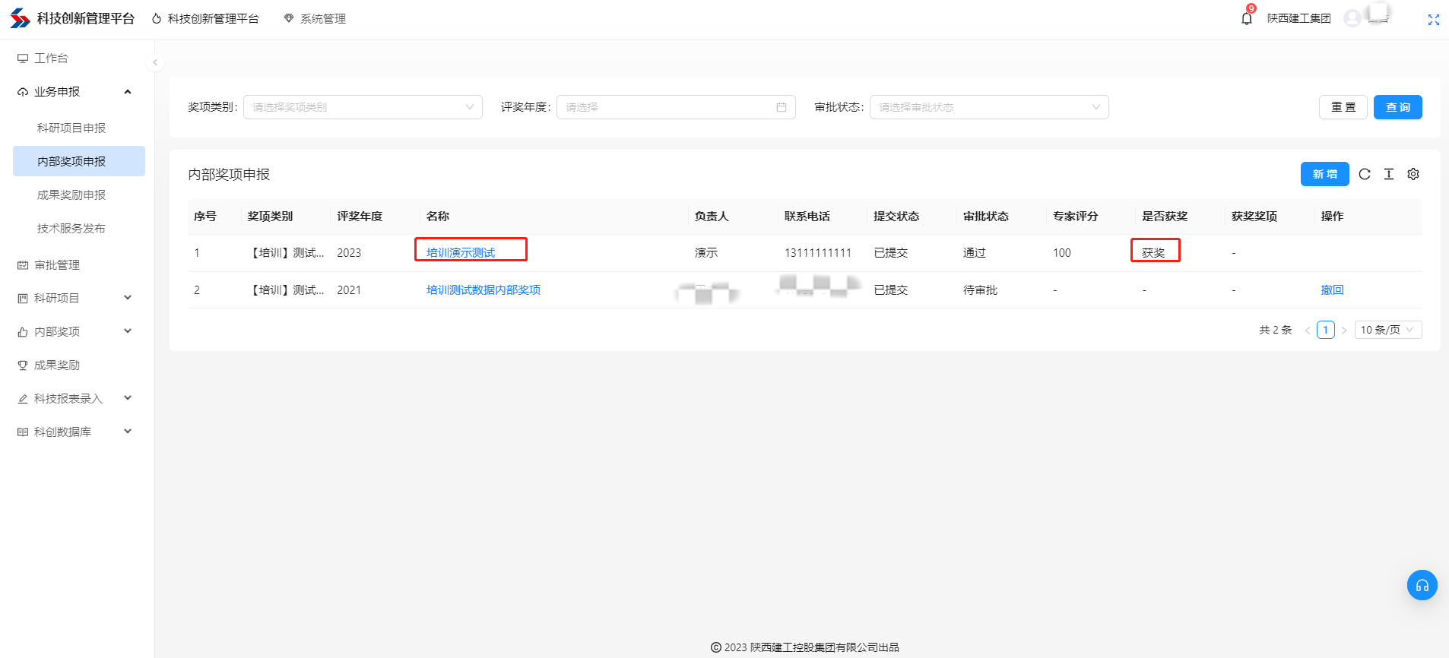Screen dimensions: 1449x658
Task: Collapse the sidebar with arrow icon
Action: pyautogui.click(x=155, y=62)
